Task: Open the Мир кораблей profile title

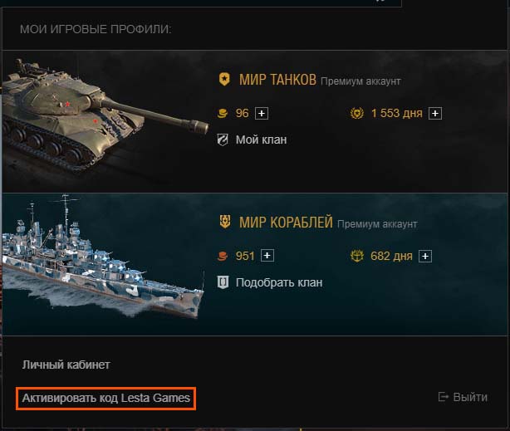Action: pyautogui.click(x=286, y=223)
